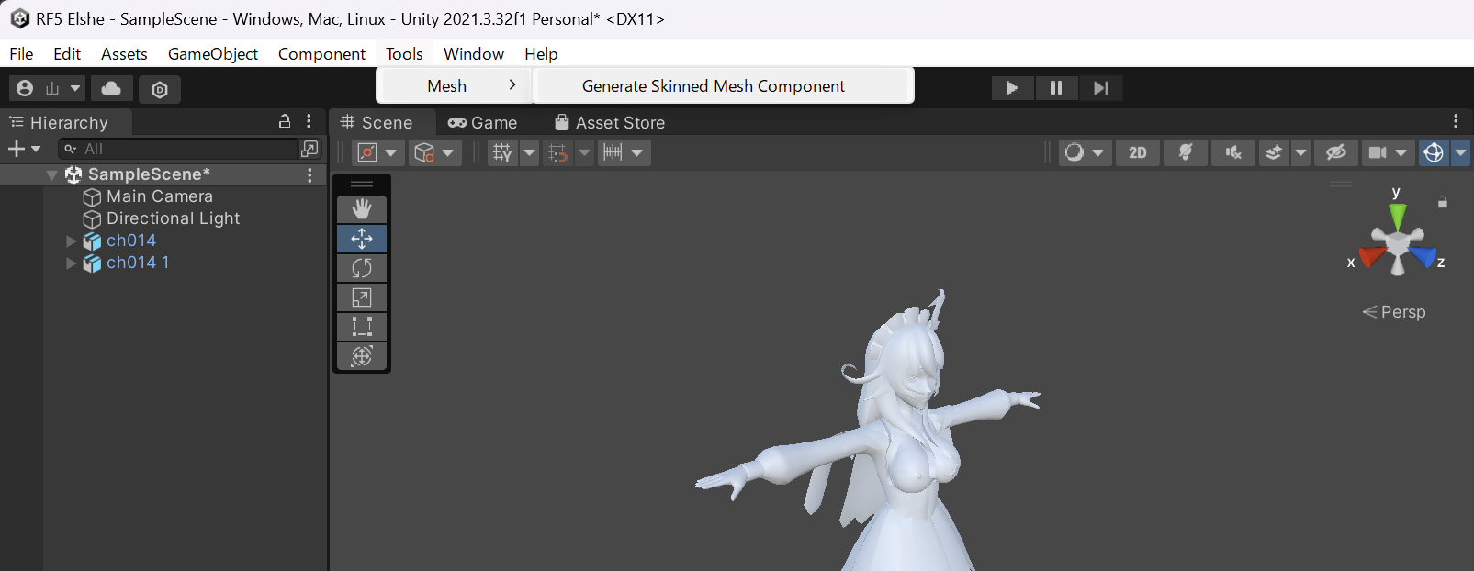Toggle Persp projection label
The width and height of the screenshot is (1474, 571).
click(x=1394, y=312)
